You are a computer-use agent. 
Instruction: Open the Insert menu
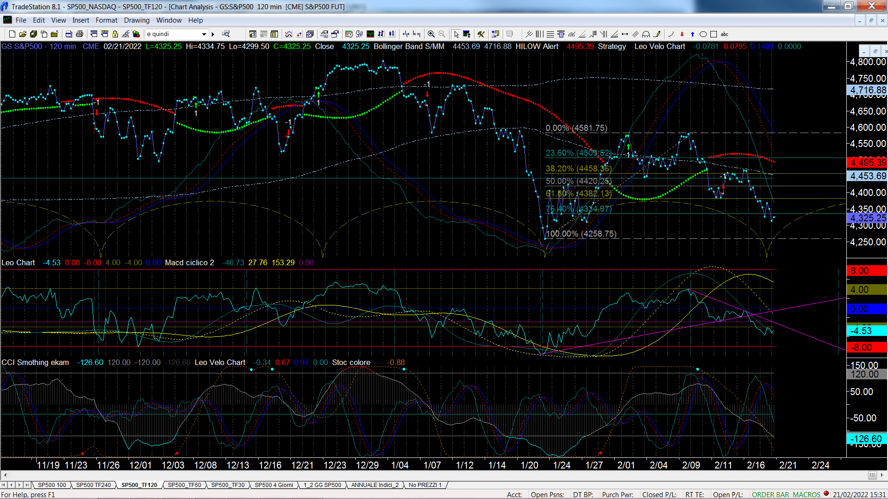pyautogui.click(x=81, y=20)
